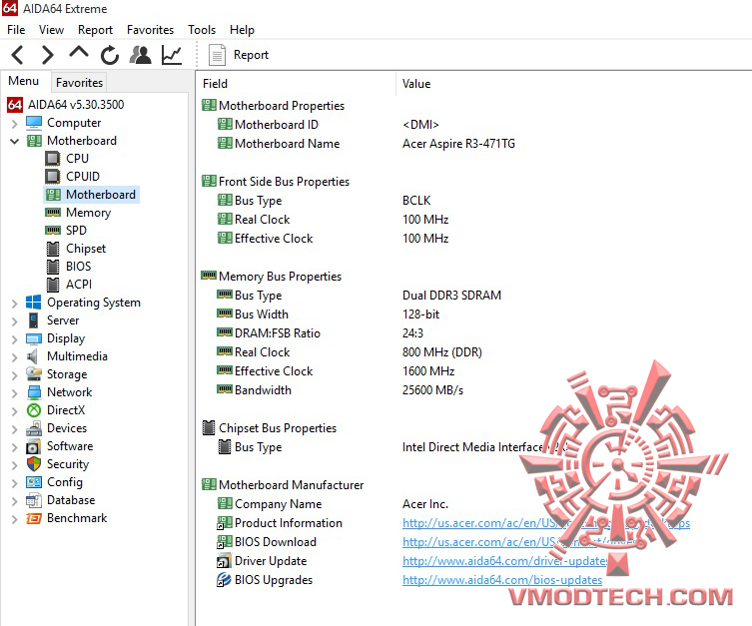Open the driver-updates aida64.com link
Screen dimensions: 752x626
point(505,561)
